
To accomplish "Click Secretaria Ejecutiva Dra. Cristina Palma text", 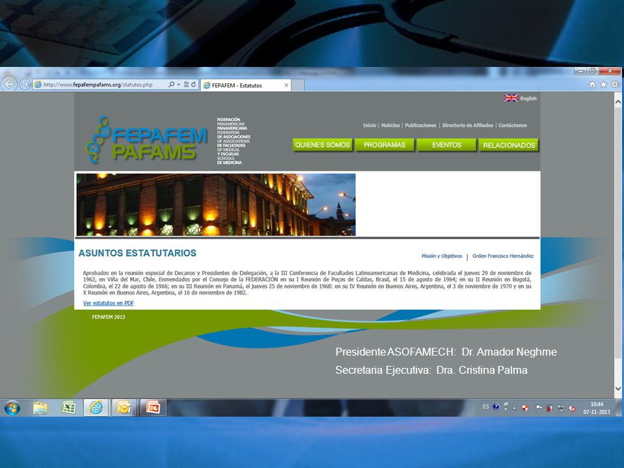I will click(x=431, y=370).
